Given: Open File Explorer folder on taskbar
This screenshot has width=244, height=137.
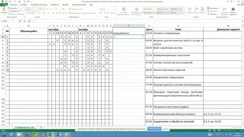Looking at the screenshot, I should pyautogui.click(x=19, y=134).
